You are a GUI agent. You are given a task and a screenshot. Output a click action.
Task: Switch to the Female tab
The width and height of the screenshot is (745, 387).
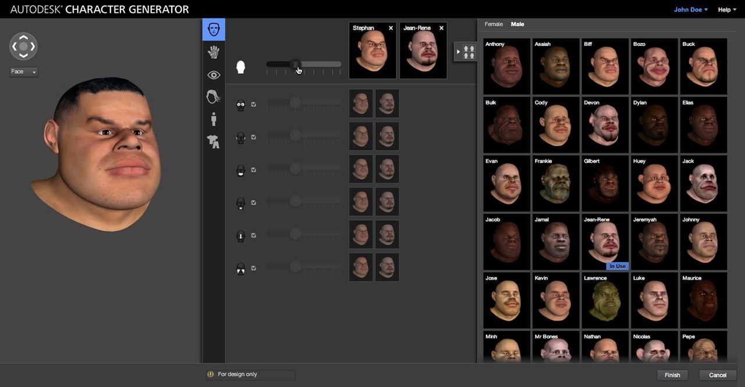[494, 24]
